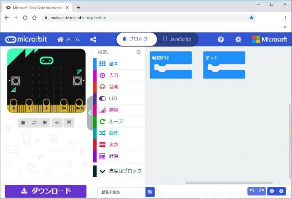292x199 pixels.
Task: Launch simulator in full screen
Action: pos(69,122)
